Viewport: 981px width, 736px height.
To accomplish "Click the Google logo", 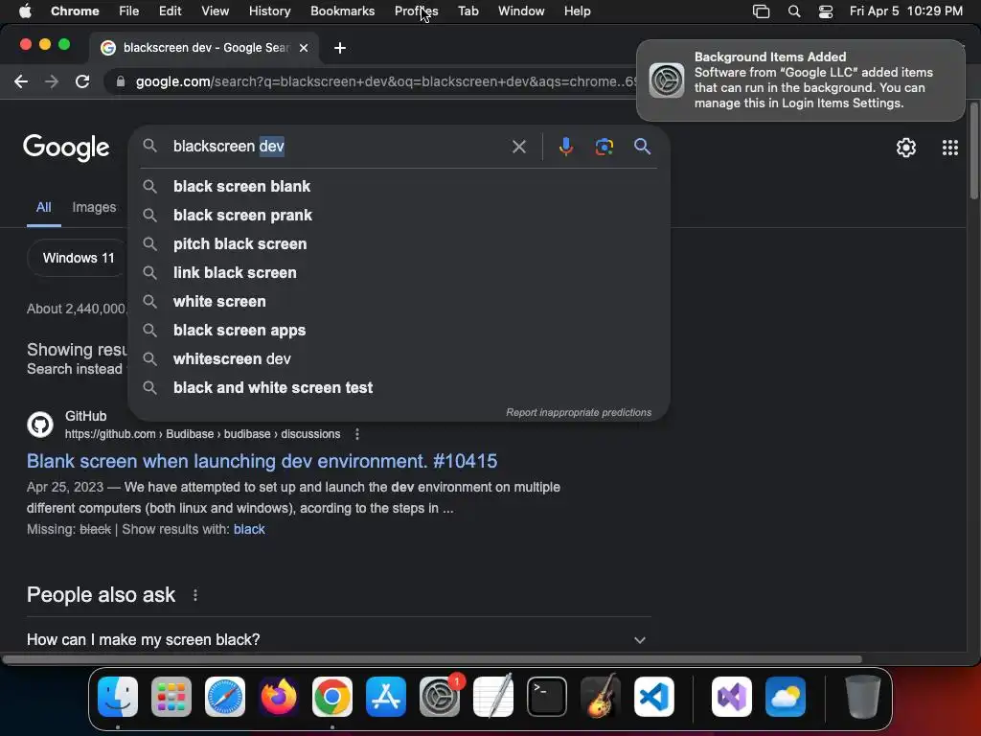I will [66, 148].
